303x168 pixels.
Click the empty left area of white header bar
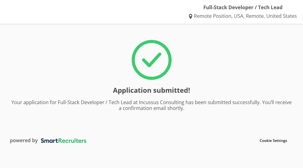[61, 12]
